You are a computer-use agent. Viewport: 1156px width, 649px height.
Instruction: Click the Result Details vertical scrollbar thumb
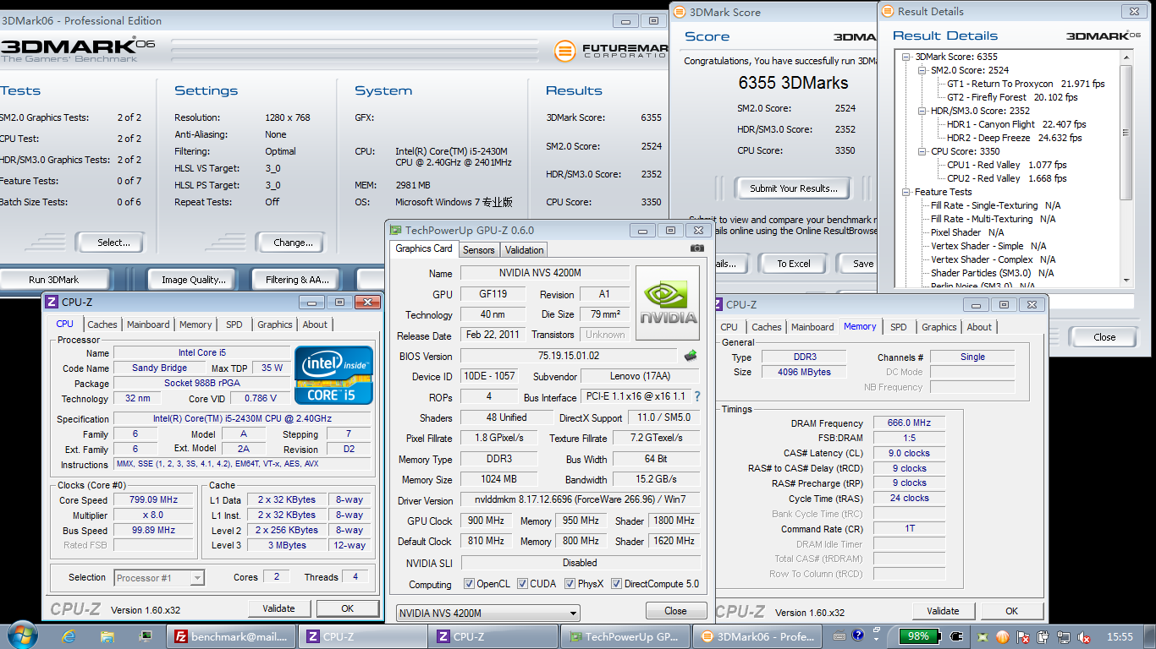(x=1126, y=133)
